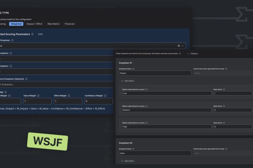Screen dimensions: 253x168
Task: Click Base Score field of the High option
Action: [233, 127]
